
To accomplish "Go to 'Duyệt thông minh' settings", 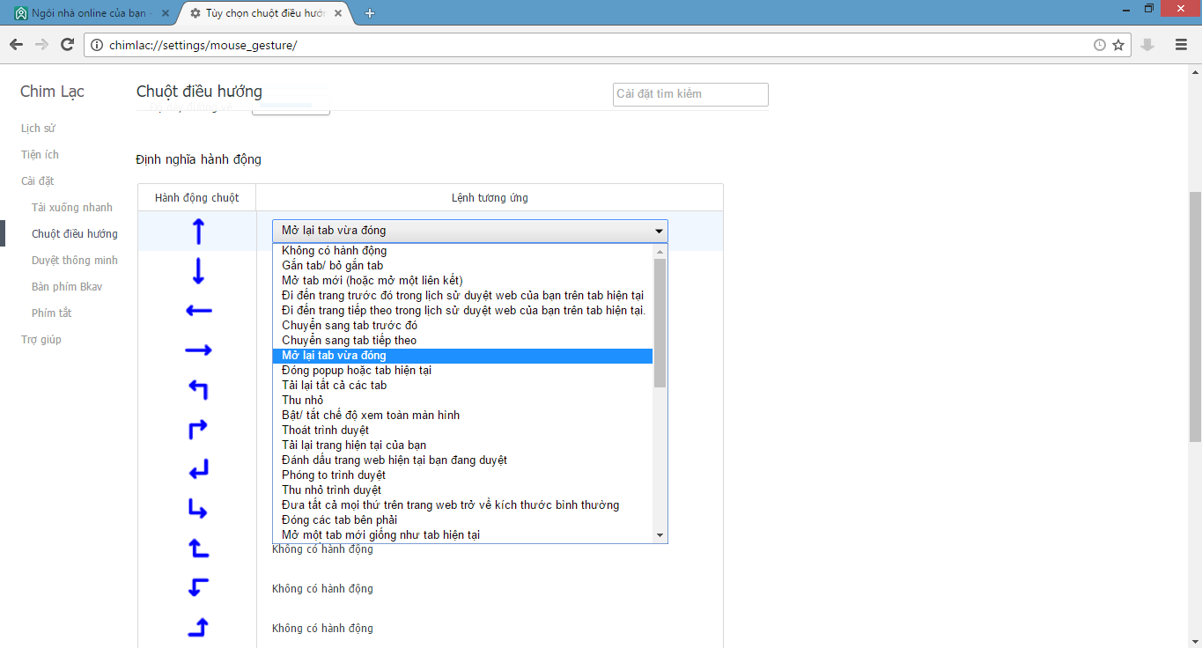I will point(75,261).
